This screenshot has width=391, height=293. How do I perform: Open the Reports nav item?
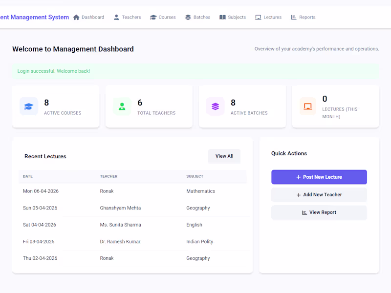pyautogui.click(x=303, y=17)
